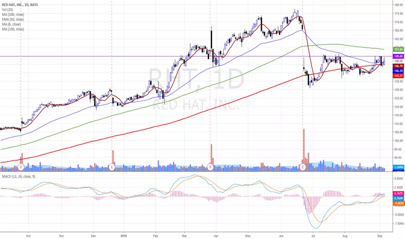The width and height of the screenshot is (405, 239).
Task: Click the dark red 146.70 price label
Action: pyautogui.click(x=398, y=66)
